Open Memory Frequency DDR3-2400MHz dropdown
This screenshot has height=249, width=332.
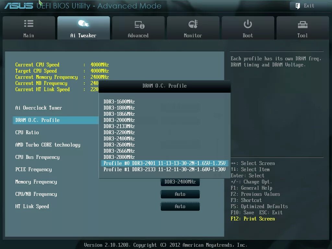point(180,182)
